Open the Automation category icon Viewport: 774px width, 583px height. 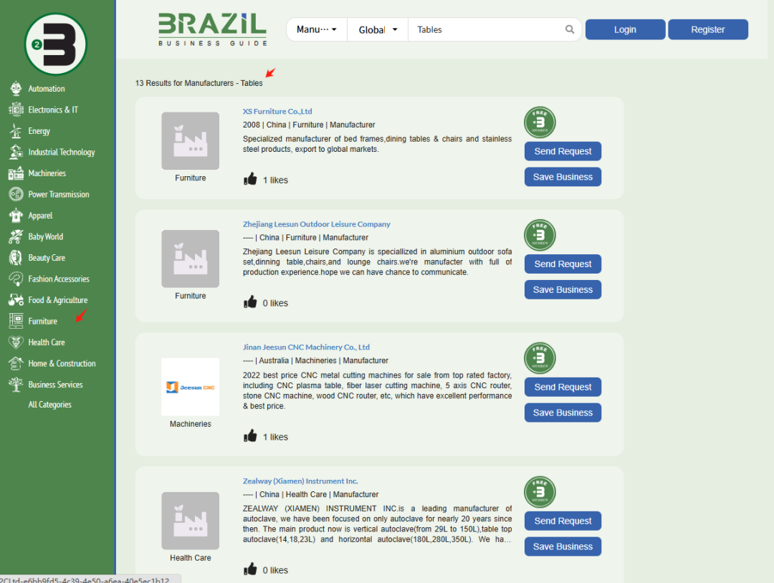(x=16, y=89)
